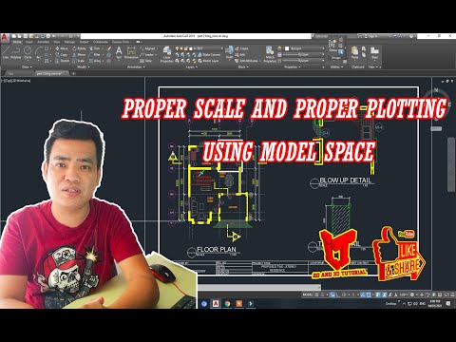The image size is (456, 342).
Task: Open the orange app in taskbar
Action: point(238,304)
